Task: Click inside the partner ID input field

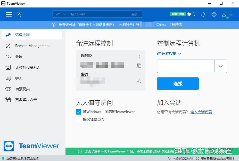Action: pyautogui.click(x=185, y=66)
